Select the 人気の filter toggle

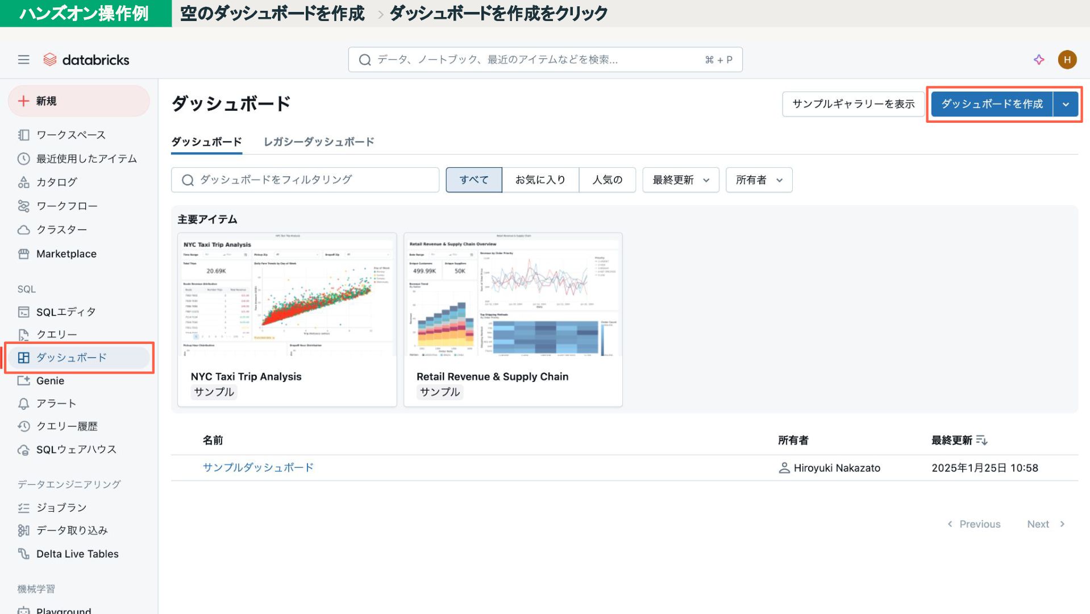(608, 180)
